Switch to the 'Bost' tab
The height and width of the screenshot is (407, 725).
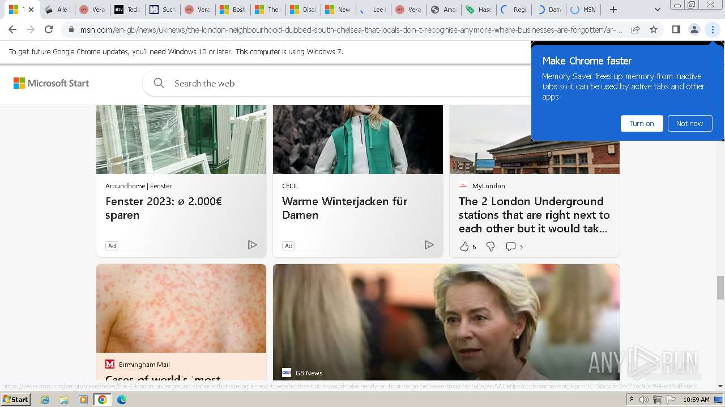[x=232, y=10]
